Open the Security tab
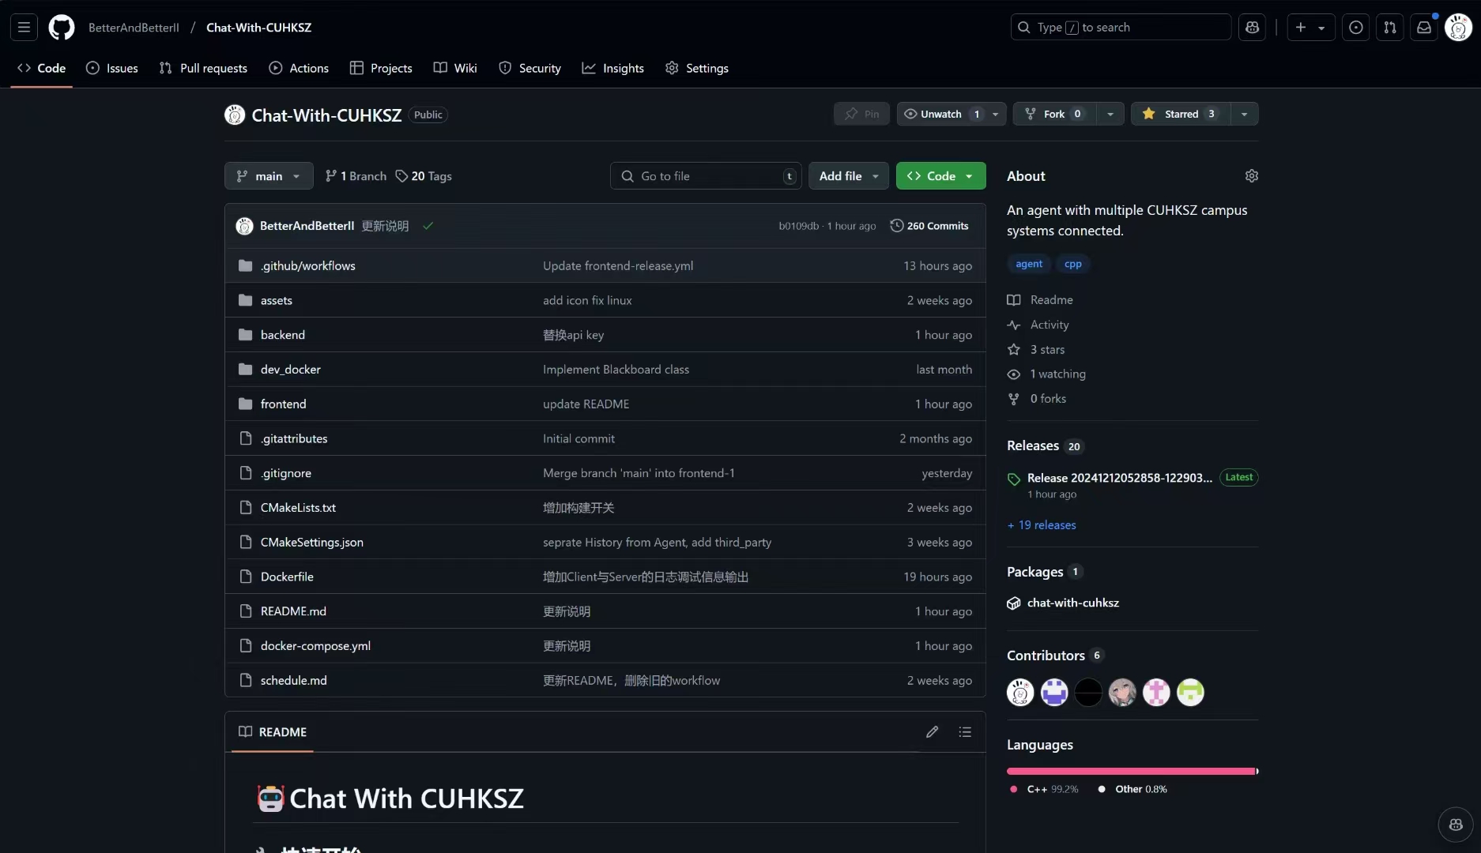The height and width of the screenshot is (853, 1481). point(529,68)
